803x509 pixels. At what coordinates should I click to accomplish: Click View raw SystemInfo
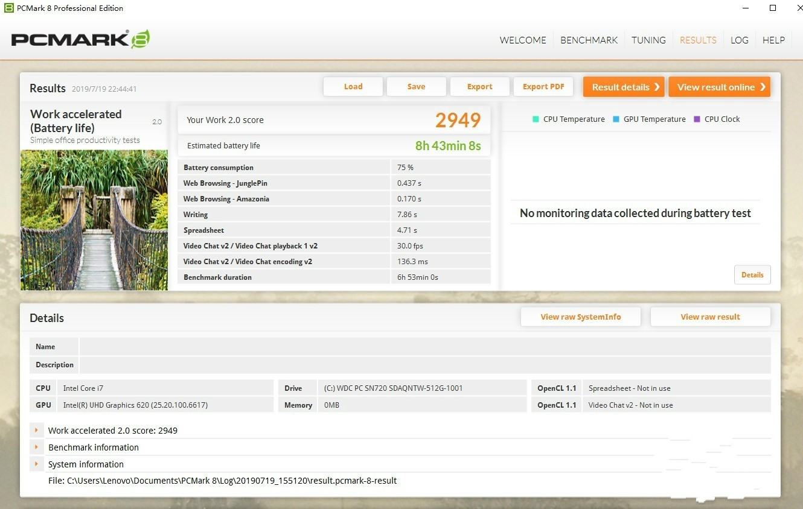581,317
